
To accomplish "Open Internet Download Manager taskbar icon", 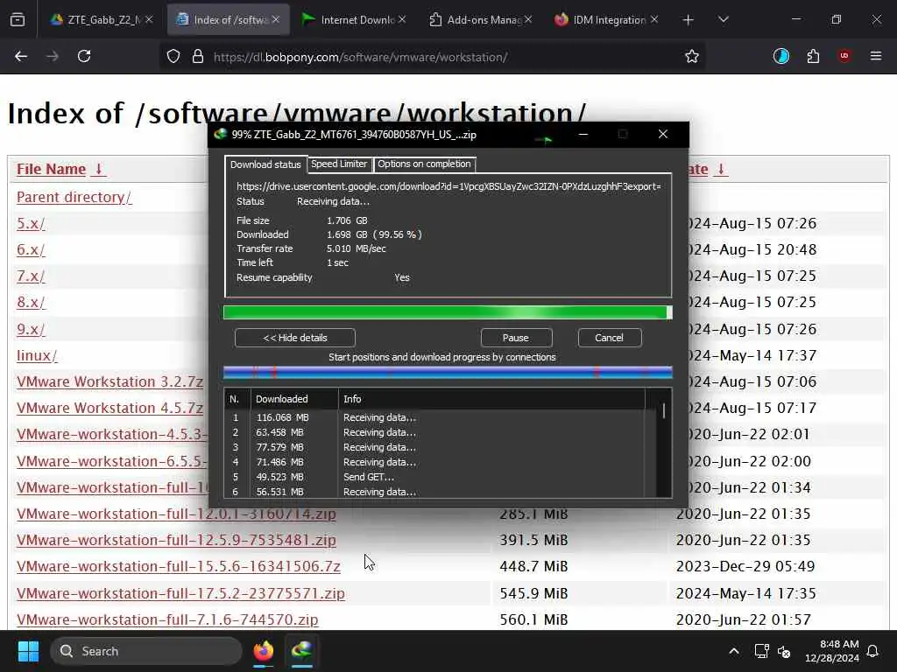I will [x=302, y=651].
